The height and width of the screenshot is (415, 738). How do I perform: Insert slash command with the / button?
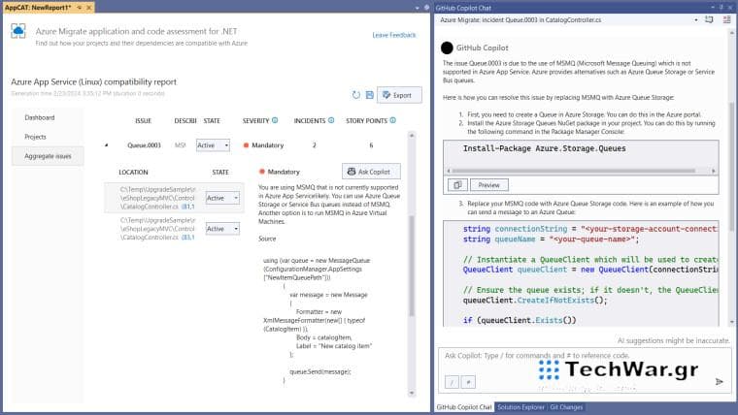pyautogui.click(x=453, y=382)
